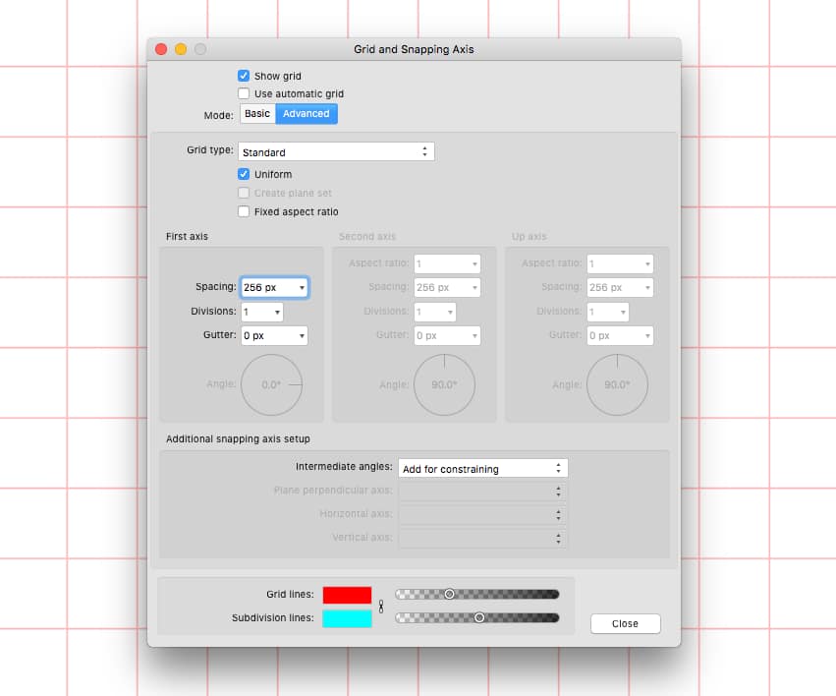The width and height of the screenshot is (836, 696).
Task: Open the Grid type dropdown
Action: click(337, 151)
